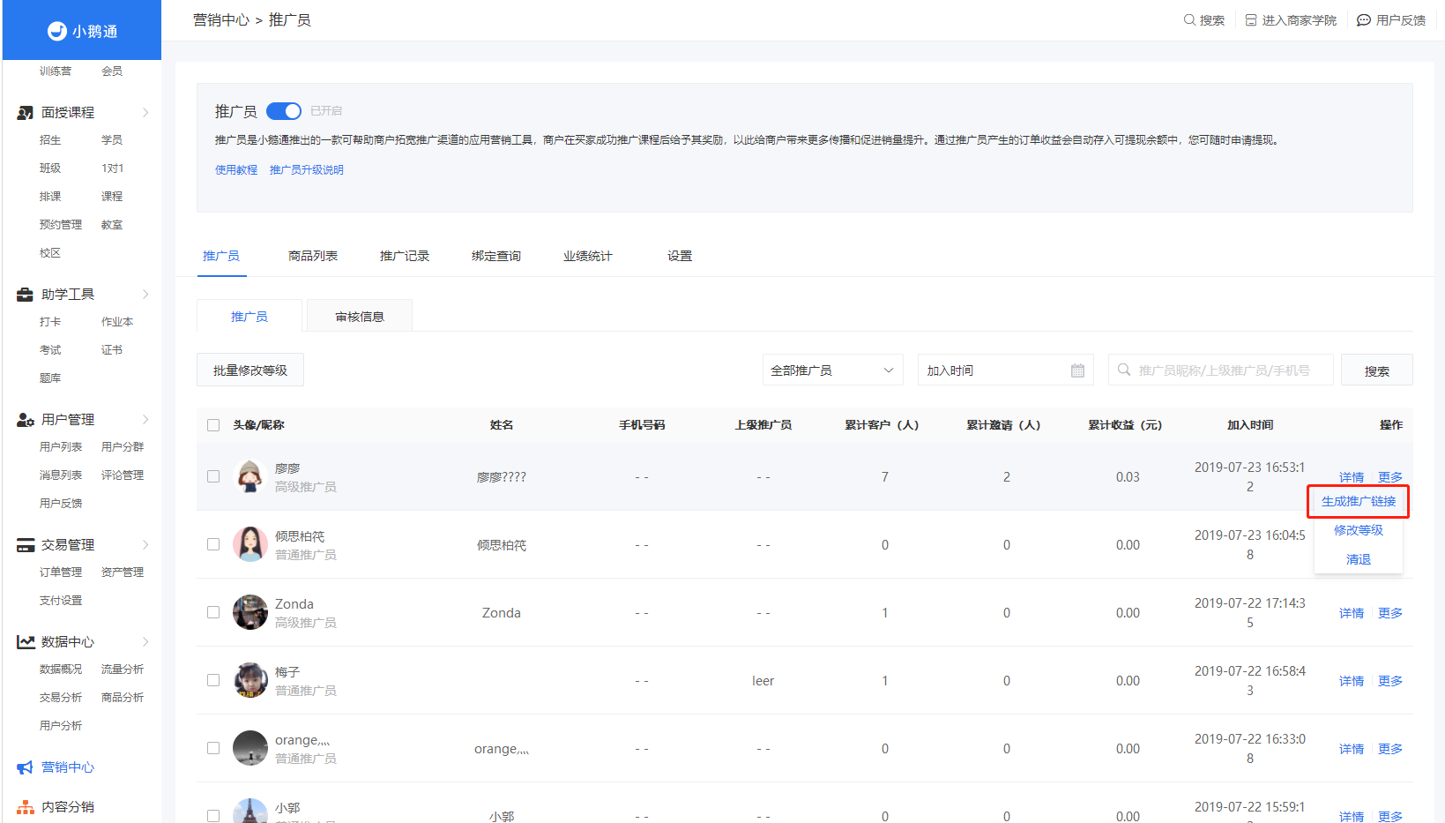
Task: Open 进入商家学院 icon link
Action: (1251, 19)
